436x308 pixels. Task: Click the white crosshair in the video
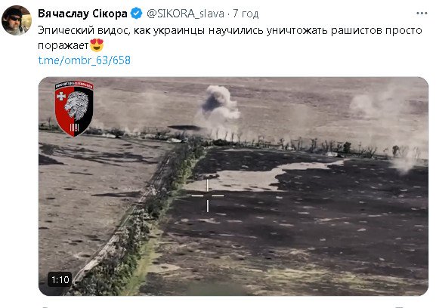pyautogui.click(x=208, y=196)
